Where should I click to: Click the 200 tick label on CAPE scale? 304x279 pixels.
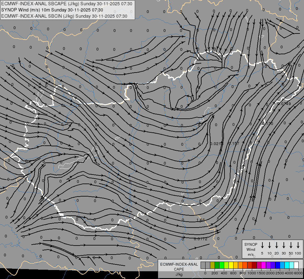pyautogui.click(x=215, y=273)
